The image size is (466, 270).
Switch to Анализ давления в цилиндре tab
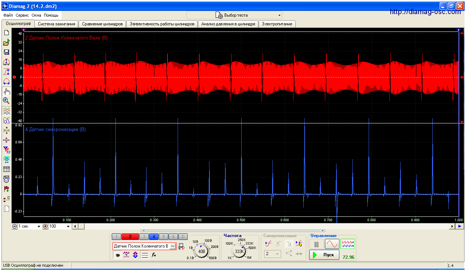(228, 24)
